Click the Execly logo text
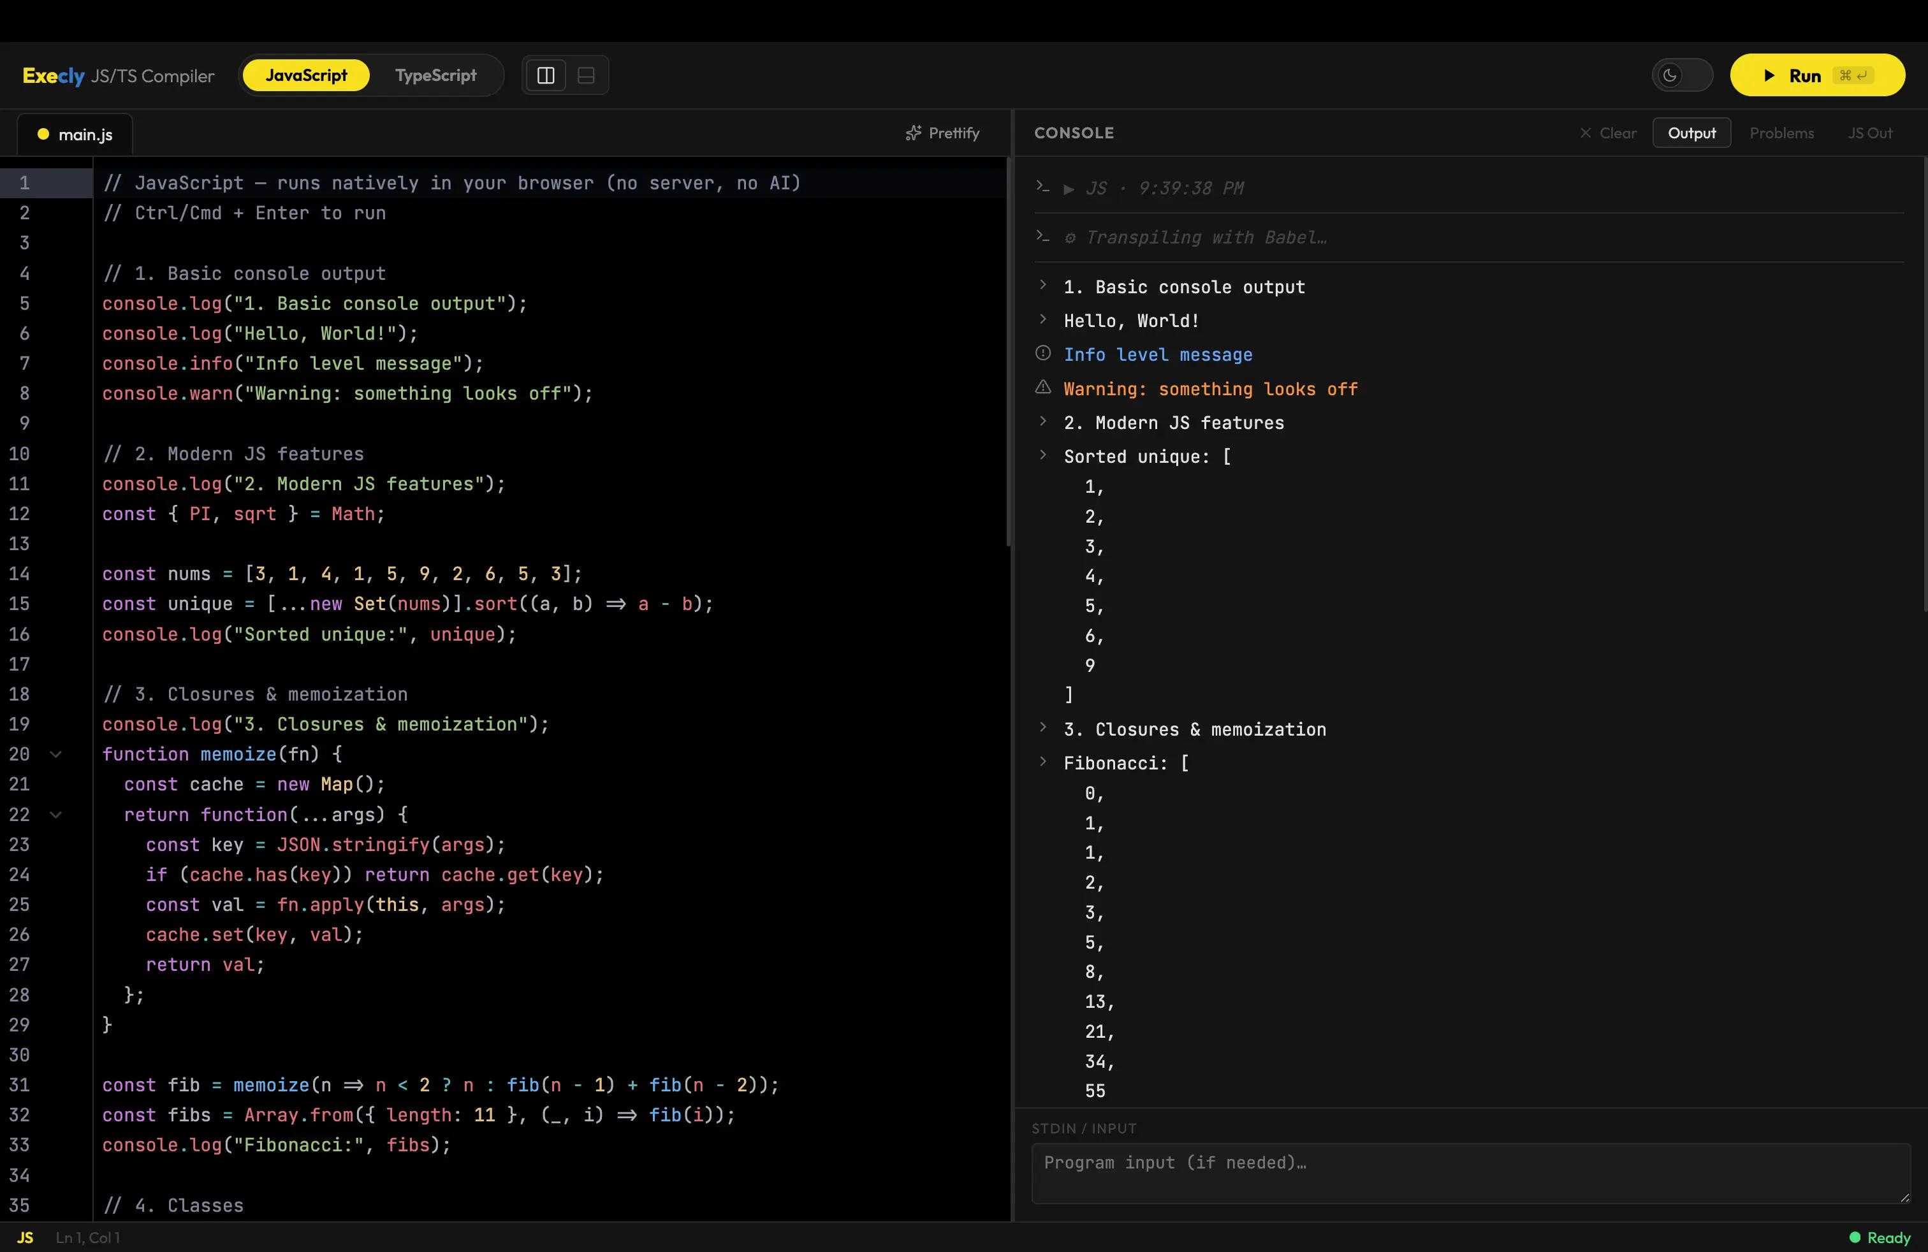Image resolution: width=1928 pixels, height=1252 pixels. click(54, 75)
